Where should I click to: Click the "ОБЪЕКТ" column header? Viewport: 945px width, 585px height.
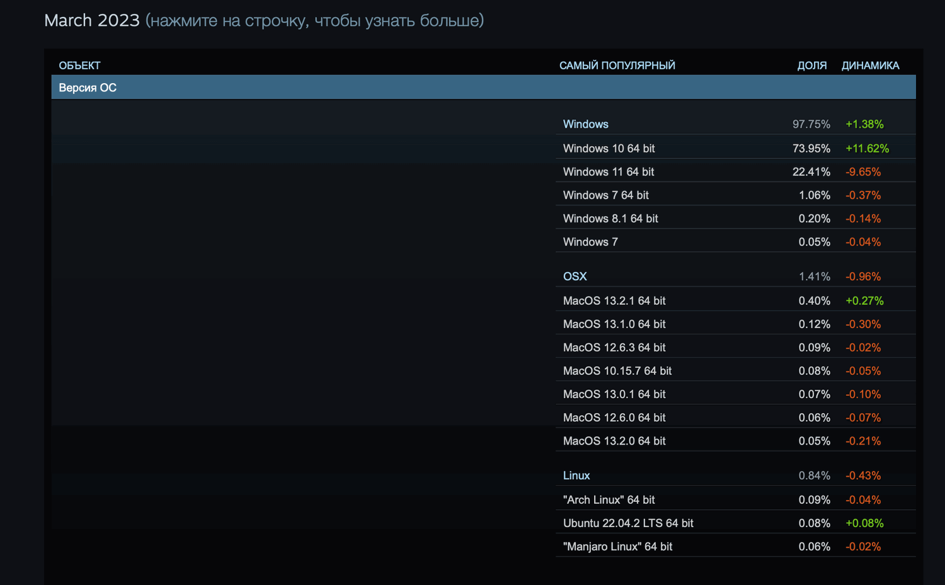[x=79, y=65]
